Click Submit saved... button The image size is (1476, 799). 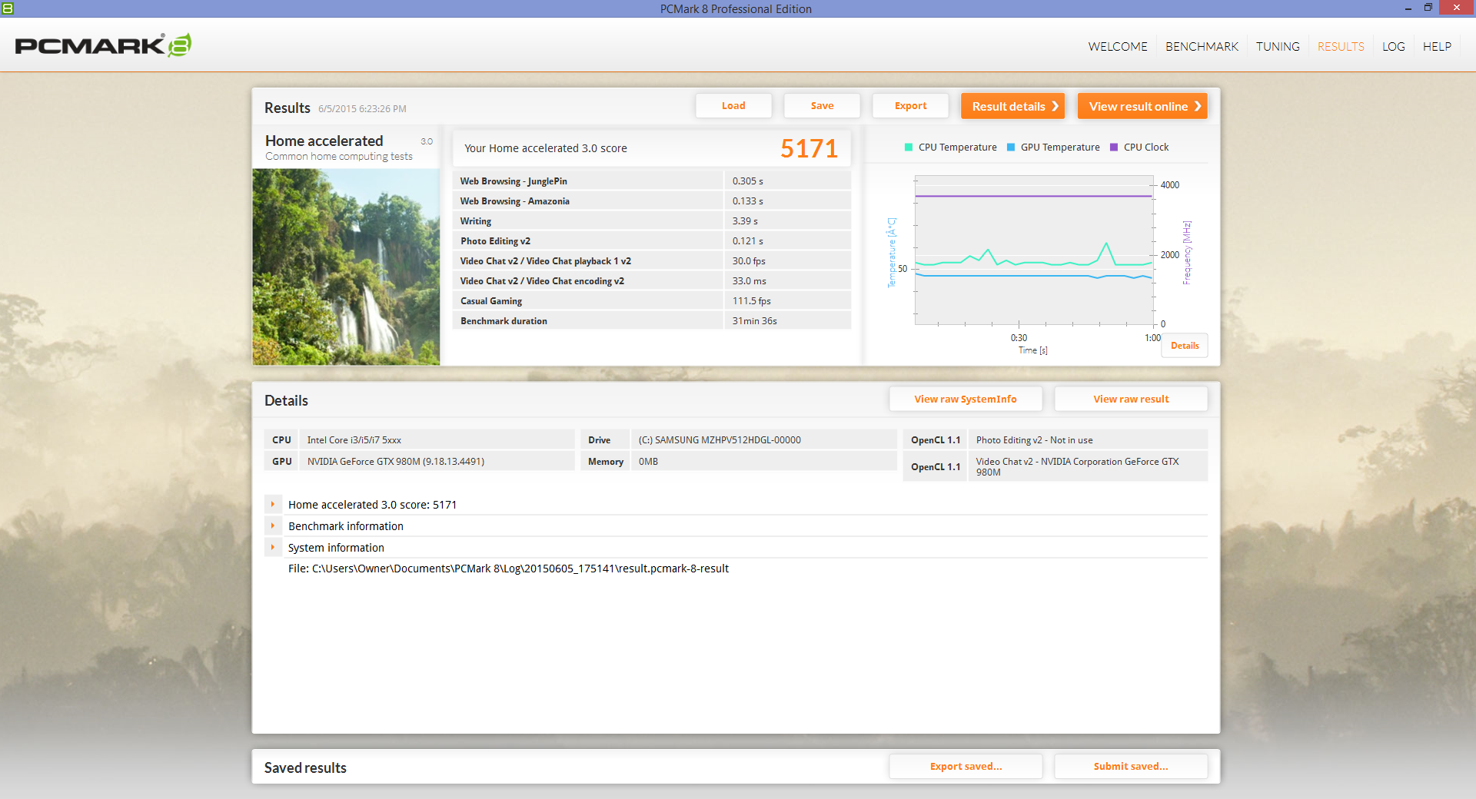[x=1131, y=766]
